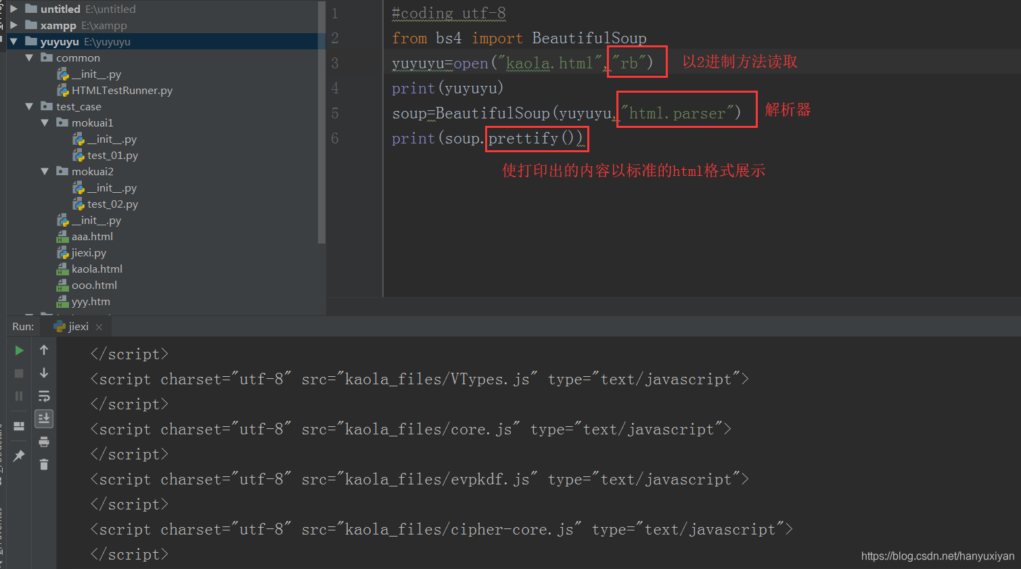Click evpkdf.js script line in output
The width and height of the screenshot is (1021, 569).
[x=419, y=479]
